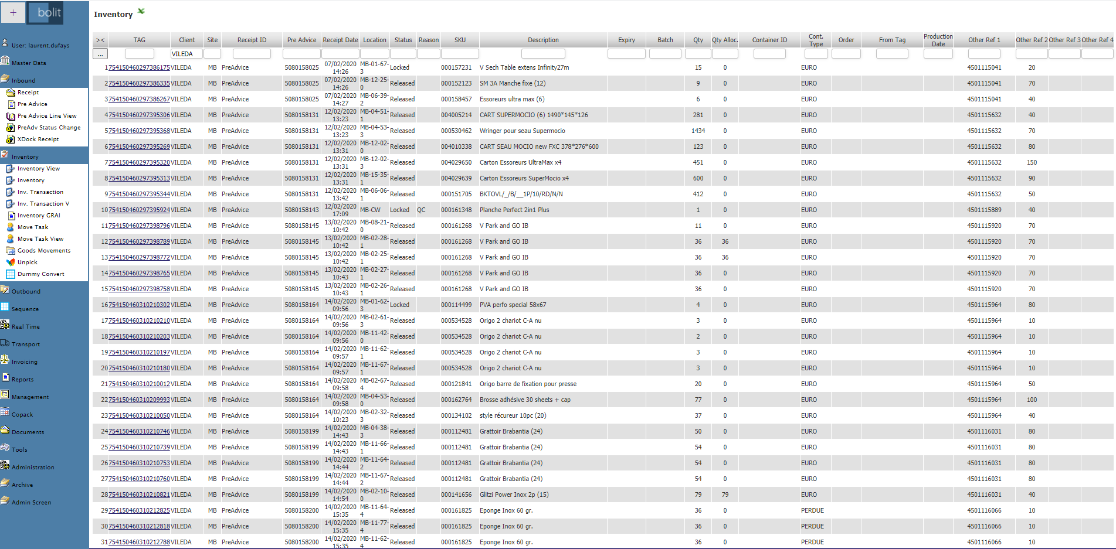The height and width of the screenshot is (549, 1116).
Task: Open Inventory GRAI document icon
Action: coord(11,215)
